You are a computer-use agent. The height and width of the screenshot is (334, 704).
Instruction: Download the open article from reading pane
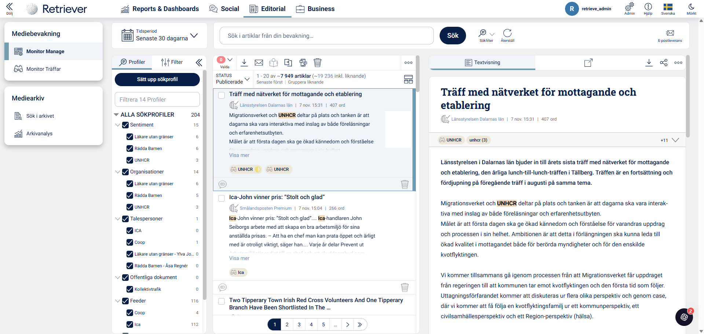(x=649, y=62)
